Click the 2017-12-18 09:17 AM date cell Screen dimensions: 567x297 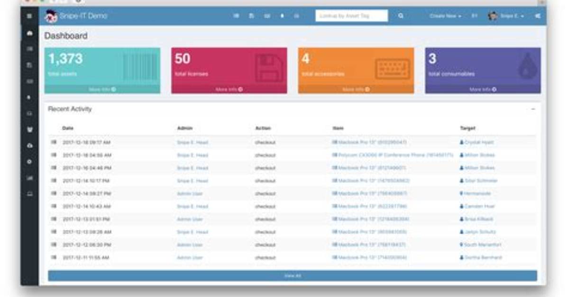(86, 142)
